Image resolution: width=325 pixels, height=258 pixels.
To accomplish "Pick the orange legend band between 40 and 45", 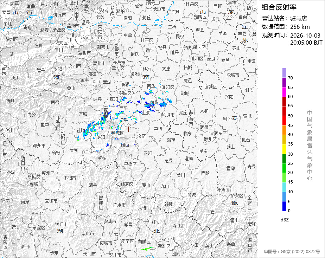I will (284, 130).
